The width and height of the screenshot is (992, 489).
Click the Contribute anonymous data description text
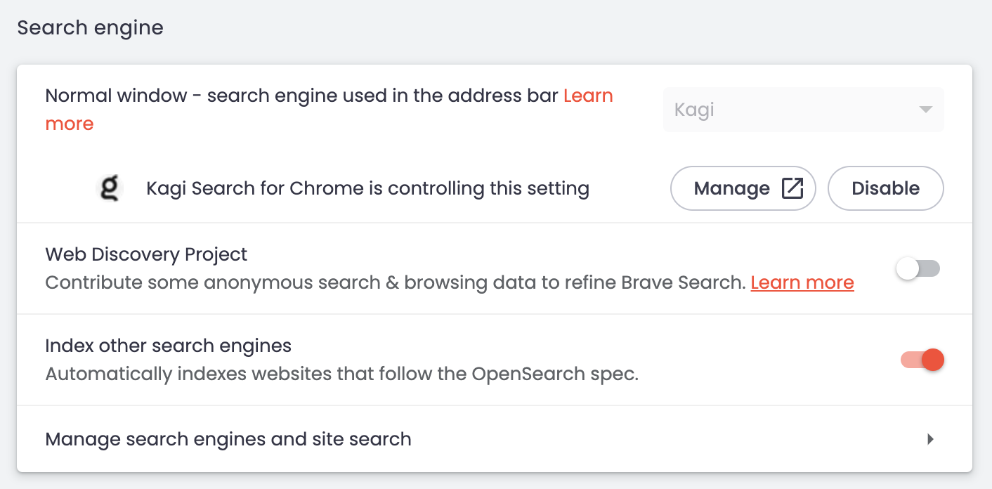click(x=395, y=282)
